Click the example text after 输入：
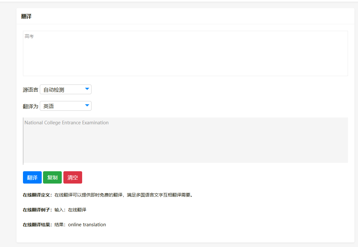The width and height of the screenshot is (358, 247). [77, 210]
